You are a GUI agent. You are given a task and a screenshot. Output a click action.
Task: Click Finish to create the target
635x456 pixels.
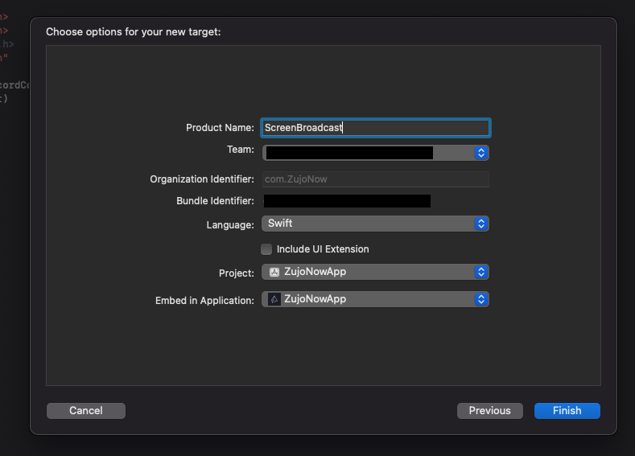tap(567, 411)
